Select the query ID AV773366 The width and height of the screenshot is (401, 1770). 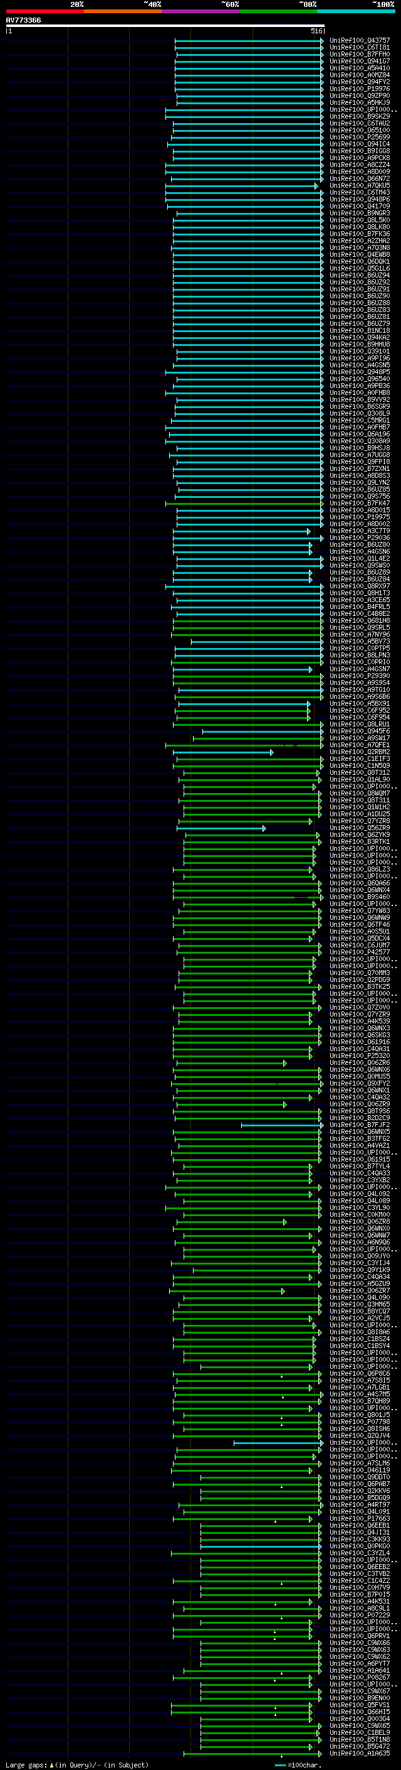pyautogui.click(x=23, y=21)
